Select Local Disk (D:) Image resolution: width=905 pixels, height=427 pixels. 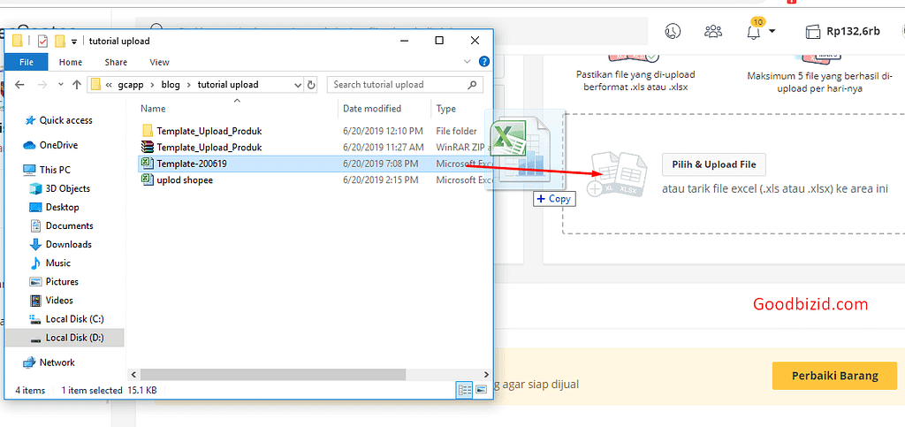pos(65,338)
